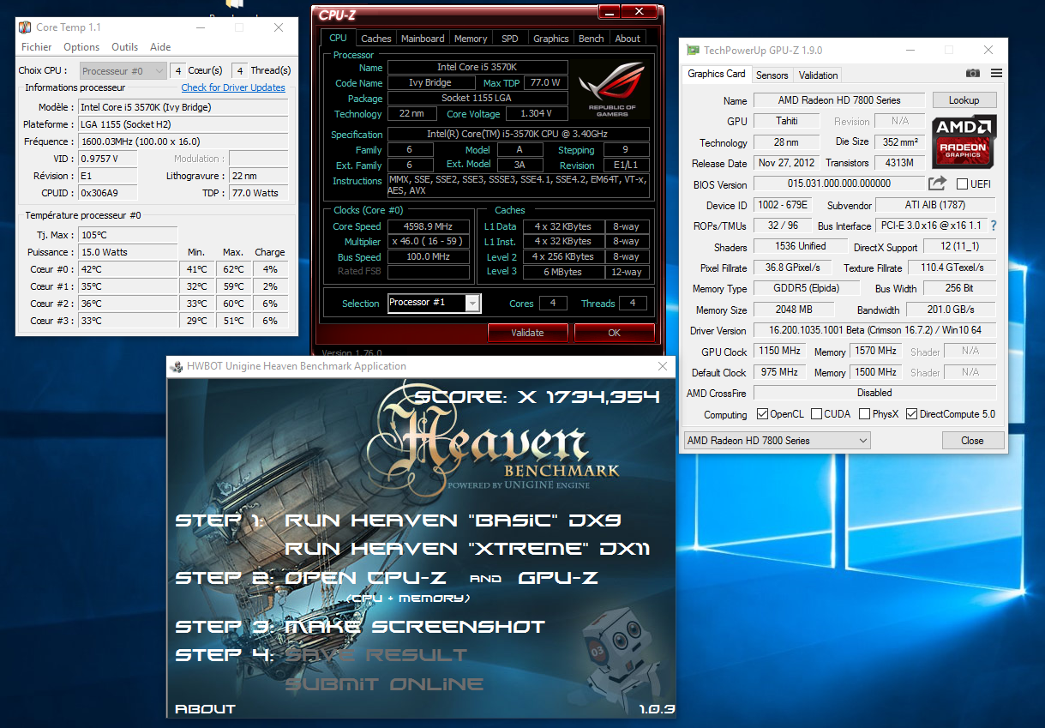
Task: Click the Core Voltage value 1.304 V
Action: click(x=537, y=114)
